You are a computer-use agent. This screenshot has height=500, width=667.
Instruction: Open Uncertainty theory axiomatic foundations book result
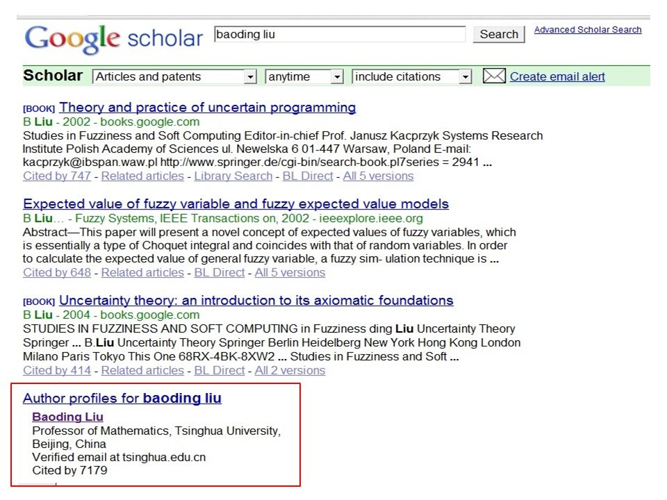256,300
